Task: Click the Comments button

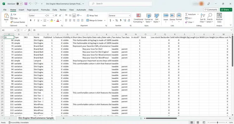Action: 211,10
